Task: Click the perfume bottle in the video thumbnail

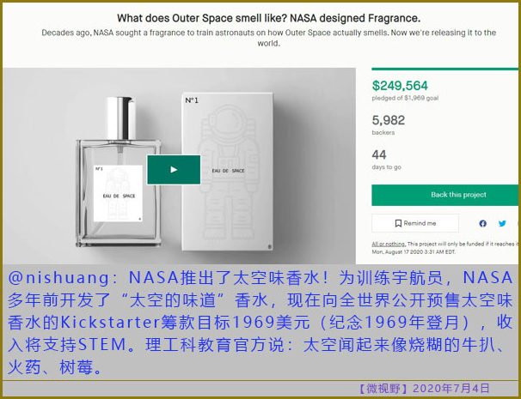Action: pos(119,172)
